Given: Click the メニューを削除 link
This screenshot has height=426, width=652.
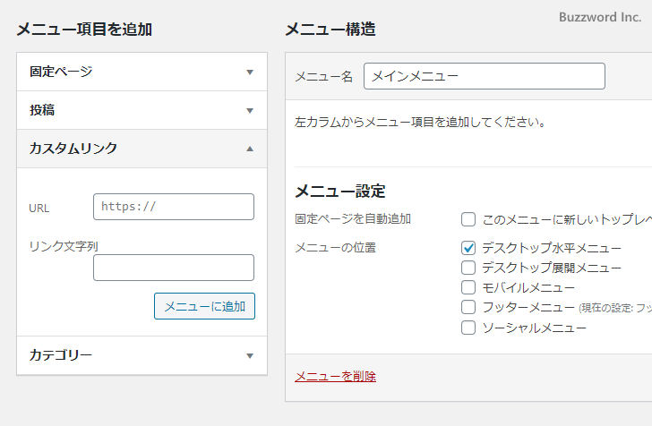Looking at the screenshot, I should [x=335, y=376].
